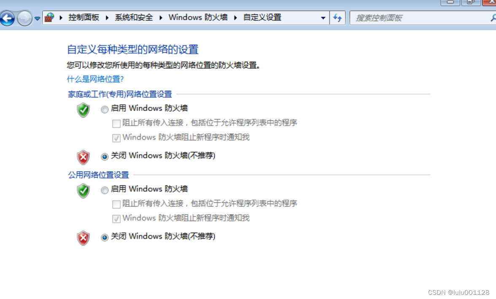The width and height of the screenshot is (496, 299).
Task: Go to 控制面板 breadcrumb
Action: (84, 17)
